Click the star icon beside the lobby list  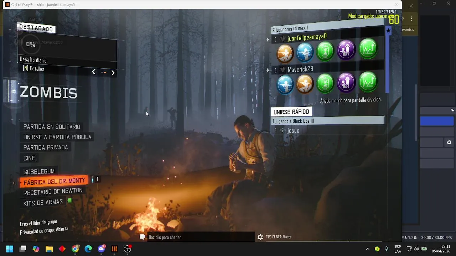pyautogui.click(x=388, y=31)
